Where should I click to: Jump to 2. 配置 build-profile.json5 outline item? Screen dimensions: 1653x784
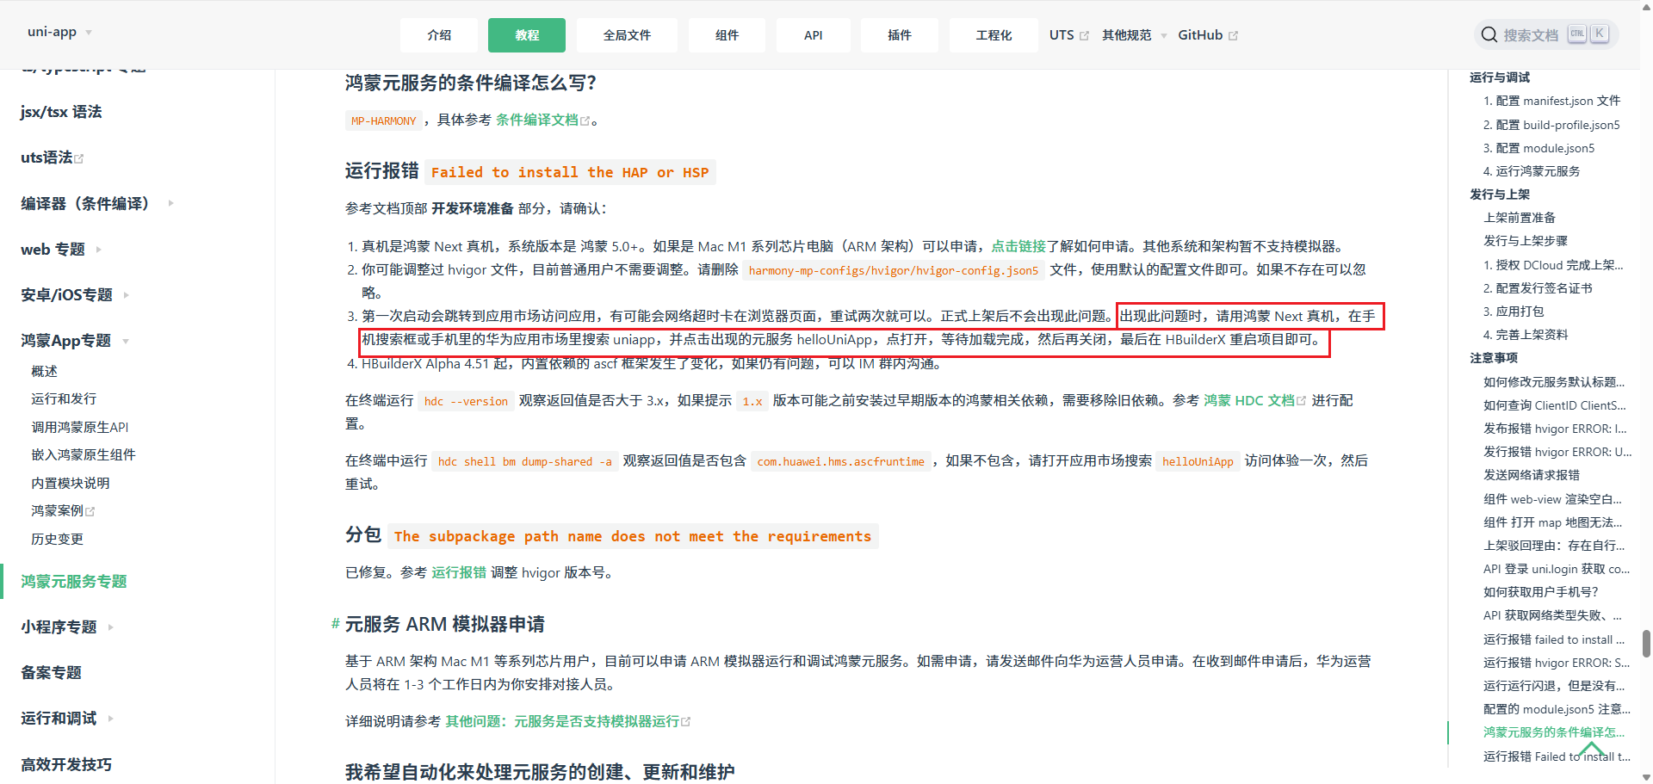click(1551, 125)
